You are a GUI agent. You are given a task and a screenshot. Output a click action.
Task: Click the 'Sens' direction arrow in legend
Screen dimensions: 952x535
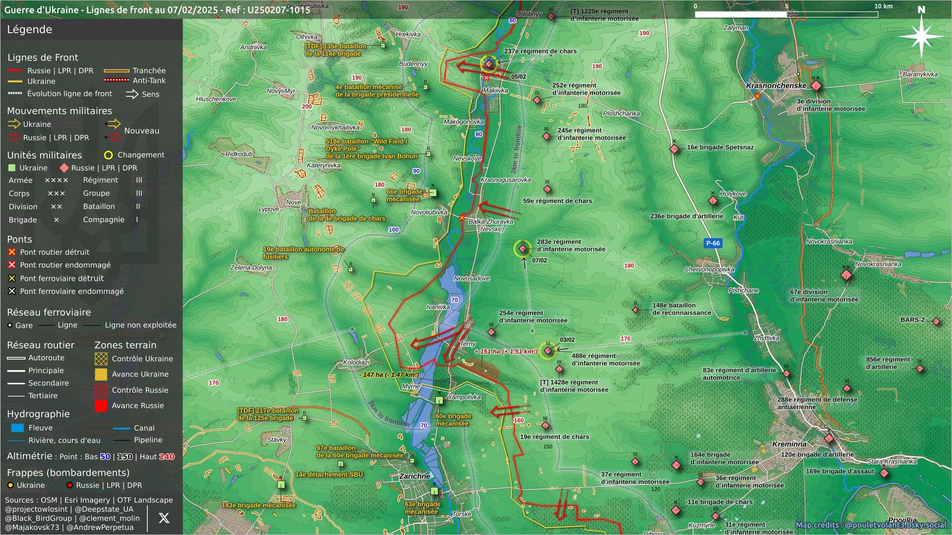[x=132, y=94]
